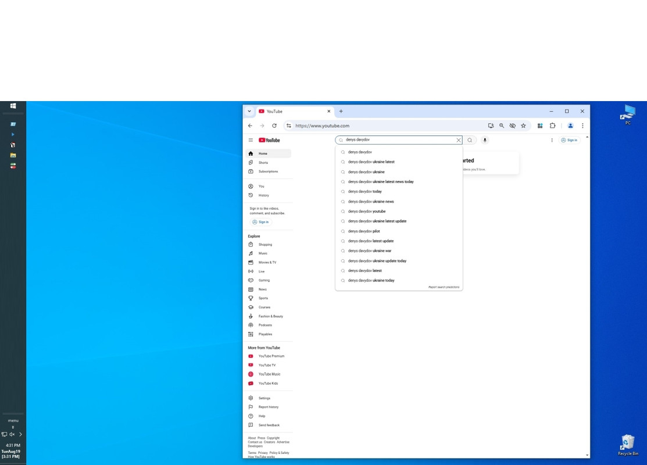Open Settings in YouTube sidebar
This screenshot has height=465, width=647.
269,398
